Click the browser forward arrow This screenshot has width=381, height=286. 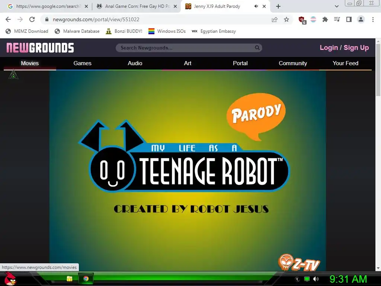20,19
